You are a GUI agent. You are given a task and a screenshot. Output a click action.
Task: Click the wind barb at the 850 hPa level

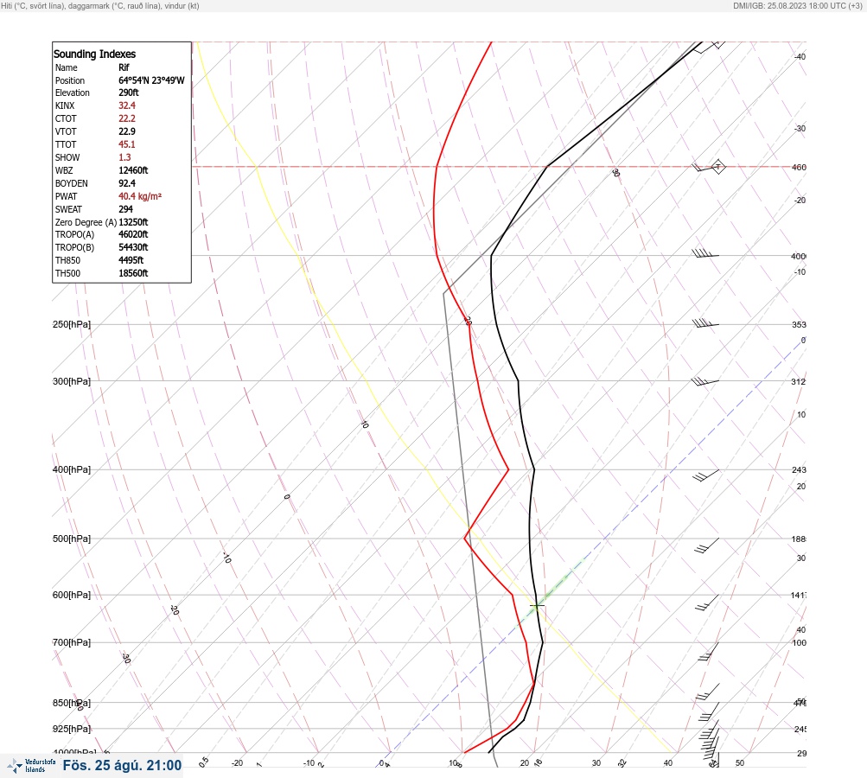point(709,711)
